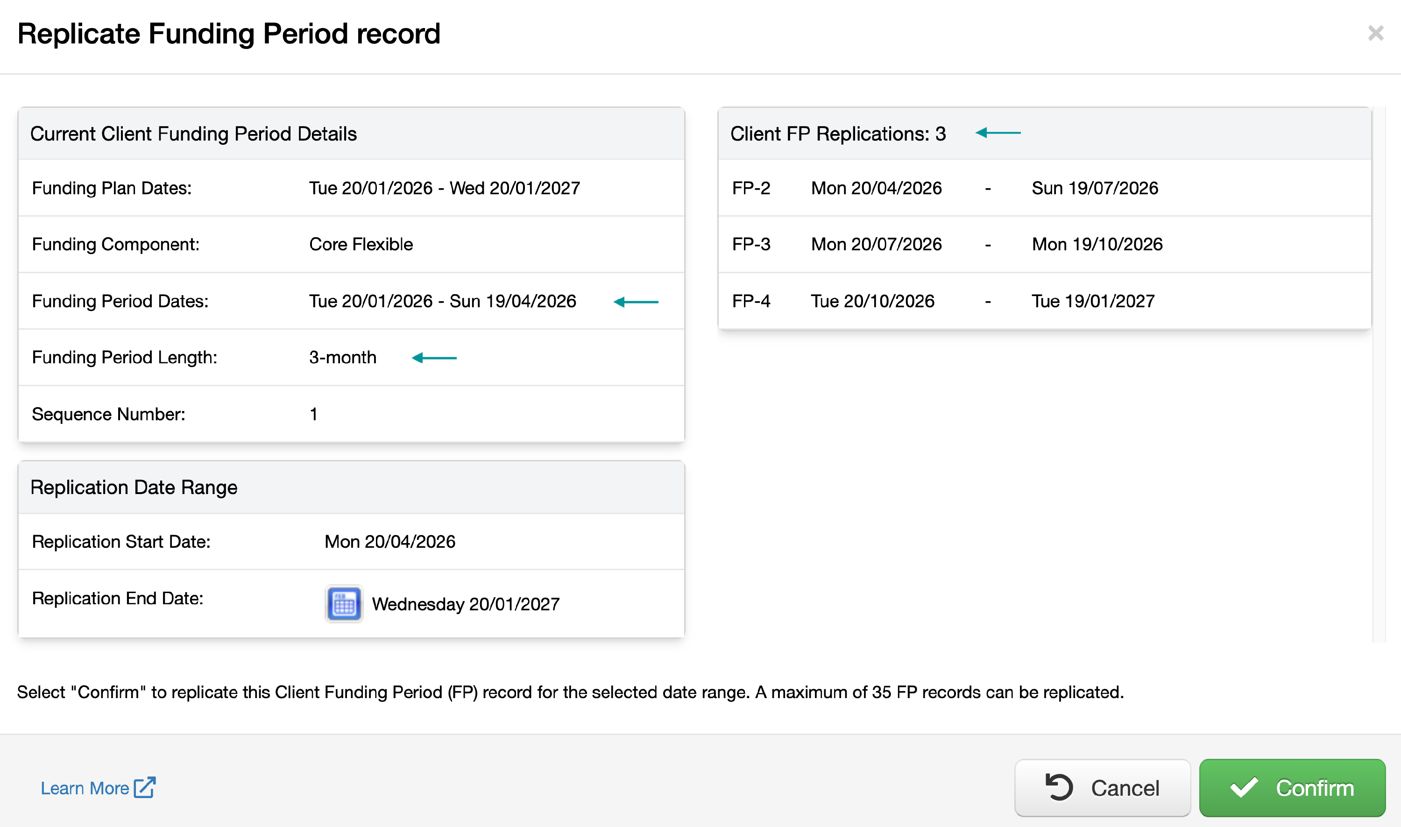The image size is (1401, 827).
Task: Click the teal arrow beside 3-month length
Action: pyautogui.click(x=434, y=358)
